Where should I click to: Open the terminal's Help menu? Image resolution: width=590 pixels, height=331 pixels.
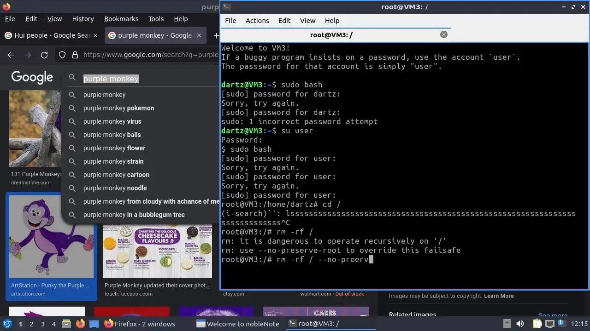point(332,21)
